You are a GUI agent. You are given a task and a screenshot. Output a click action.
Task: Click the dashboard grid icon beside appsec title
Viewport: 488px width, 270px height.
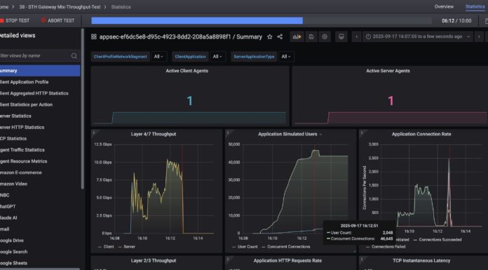coord(94,36)
